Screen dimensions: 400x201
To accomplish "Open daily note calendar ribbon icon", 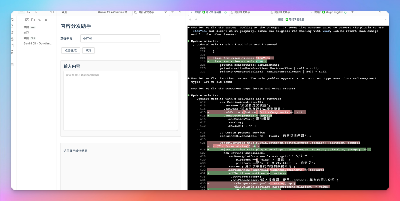I will (x=12, y=45).
